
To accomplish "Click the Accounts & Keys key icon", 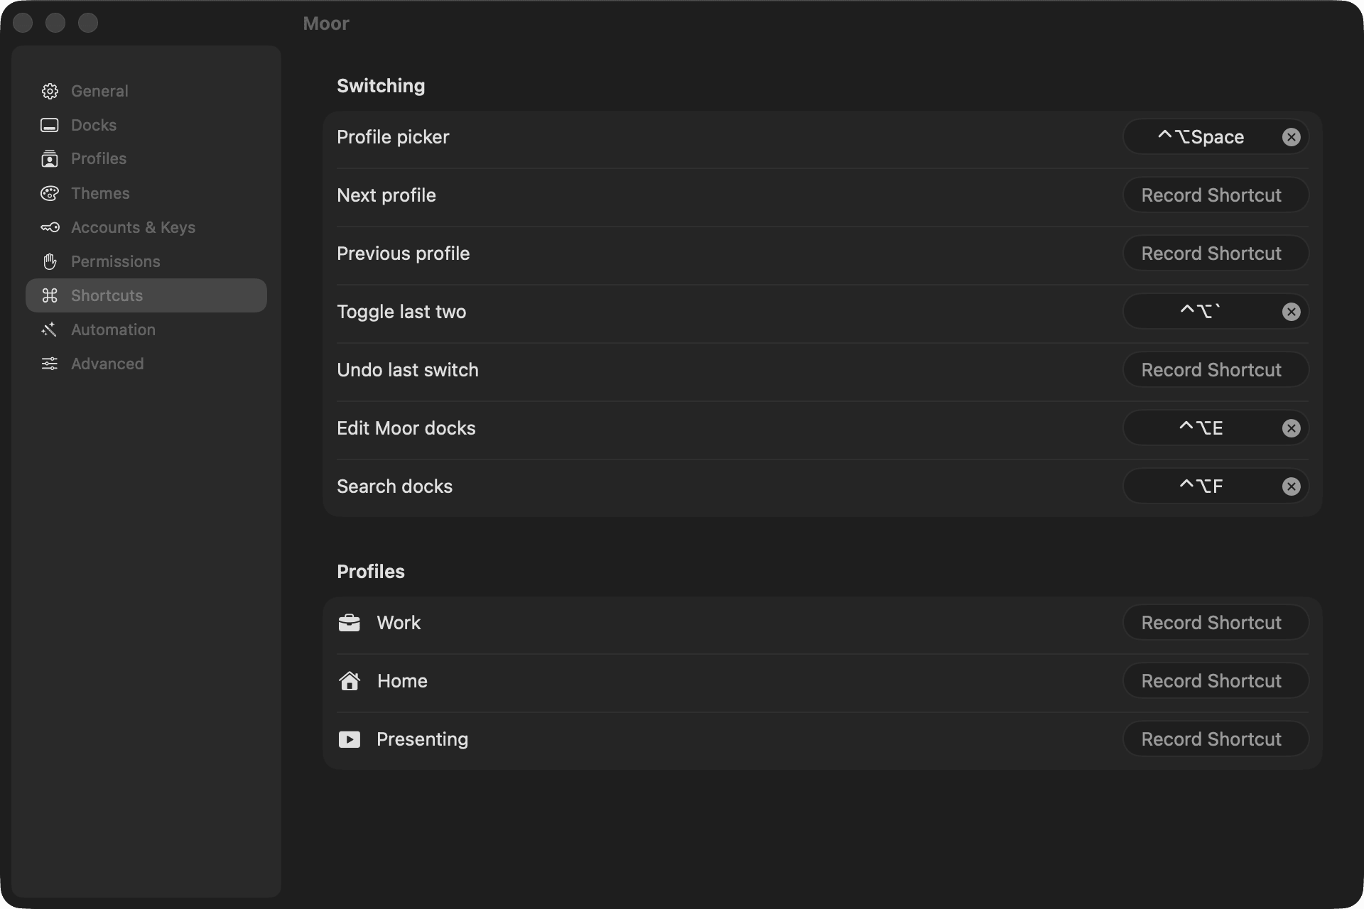I will (x=50, y=227).
